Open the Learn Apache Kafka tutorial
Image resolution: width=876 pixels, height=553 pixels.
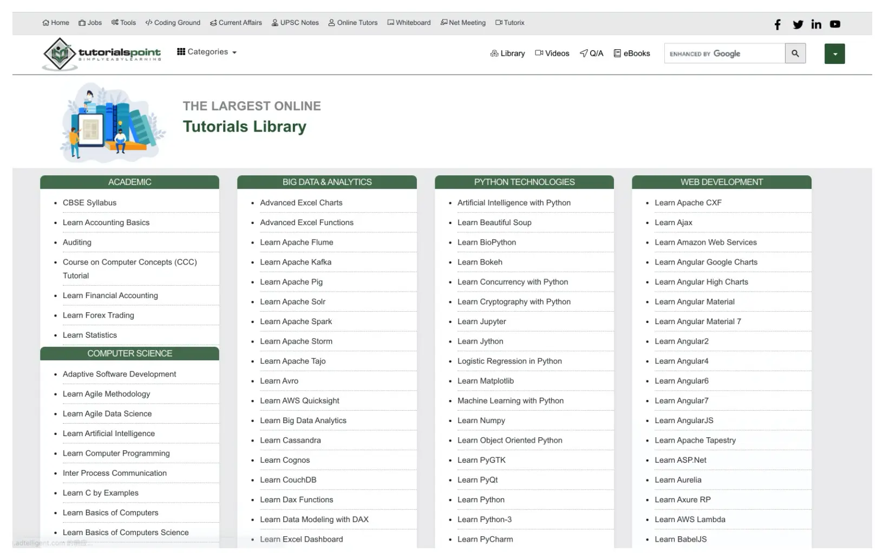point(296,262)
